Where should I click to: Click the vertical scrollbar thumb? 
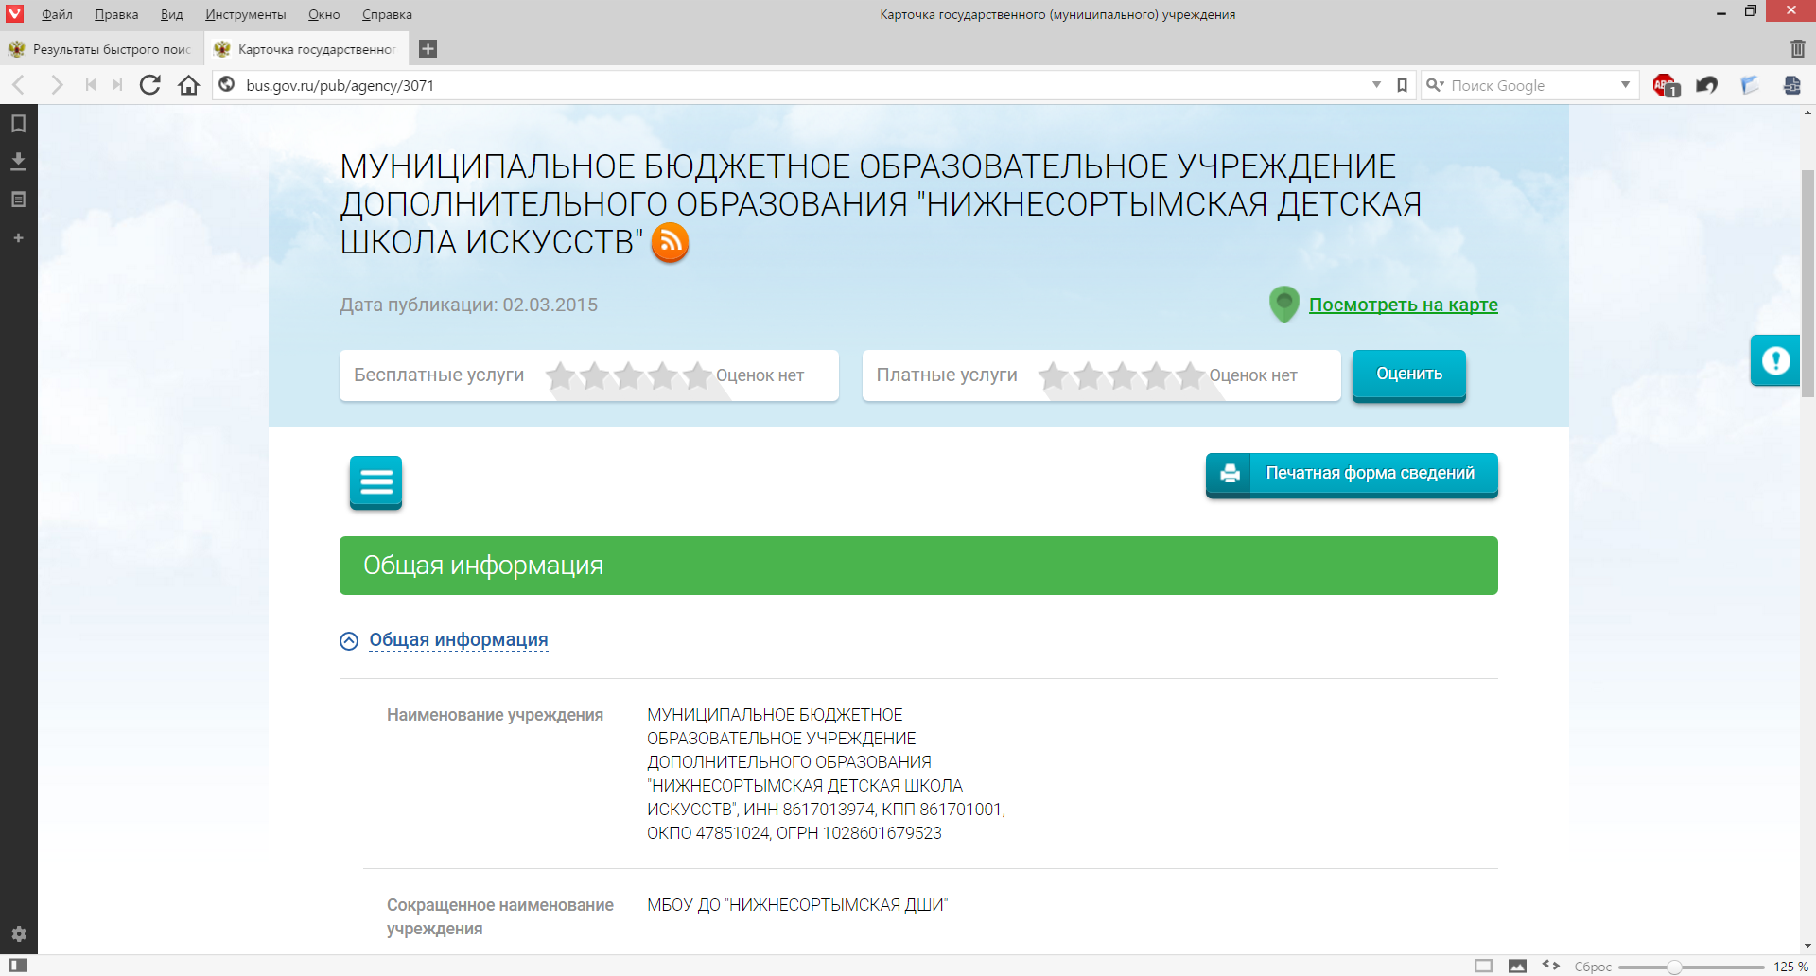coord(1807,283)
